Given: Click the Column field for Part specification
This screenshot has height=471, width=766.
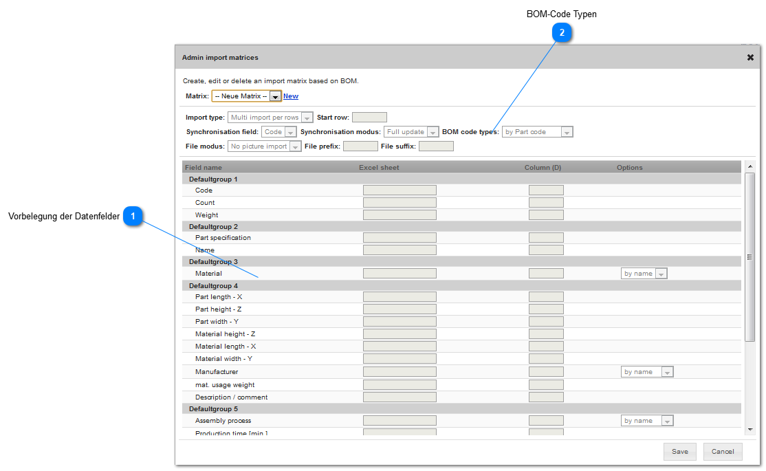Looking at the screenshot, I should click(546, 237).
